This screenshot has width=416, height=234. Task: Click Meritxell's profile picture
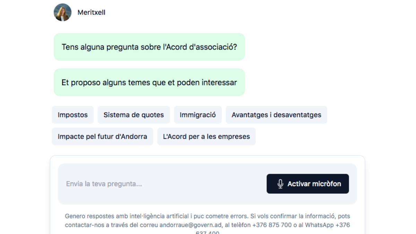click(x=62, y=12)
